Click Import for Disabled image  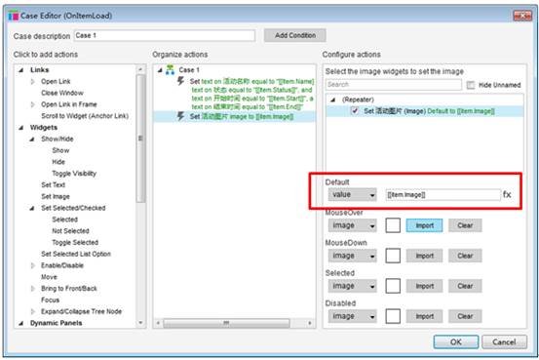click(424, 316)
